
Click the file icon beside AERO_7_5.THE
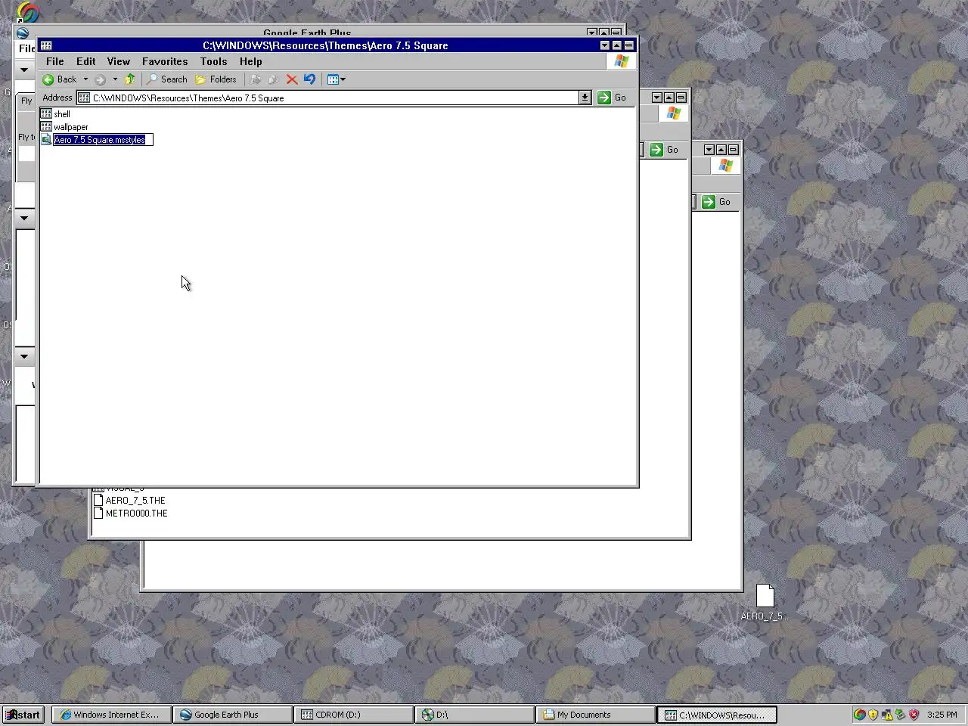point(98,500)
